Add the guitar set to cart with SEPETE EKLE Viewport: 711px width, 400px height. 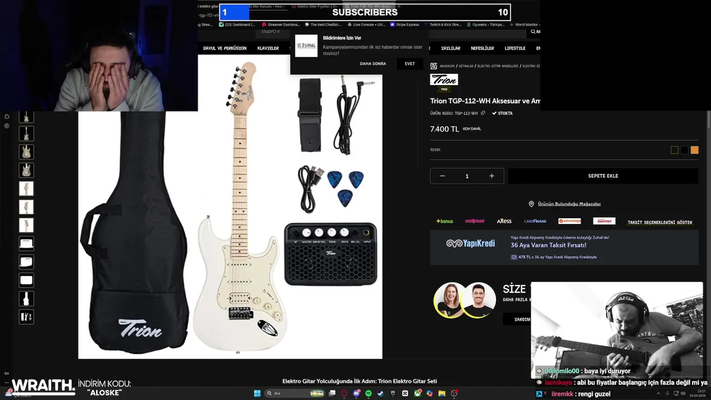(x=603, y=176)
